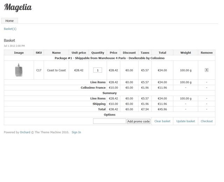Screen dimensions: 224x182
Task: Click the Coast to Coast product image
Action: point(19,70)
